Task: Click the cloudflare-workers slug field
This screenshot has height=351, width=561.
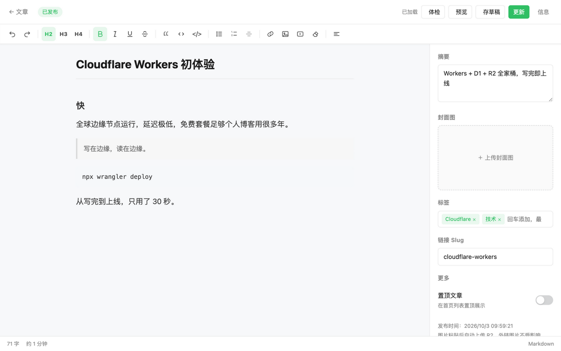Action: pos(495,257)
